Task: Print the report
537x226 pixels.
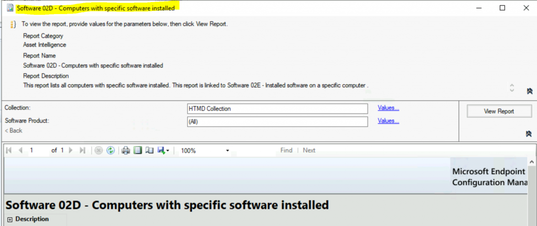Action: 126,151
